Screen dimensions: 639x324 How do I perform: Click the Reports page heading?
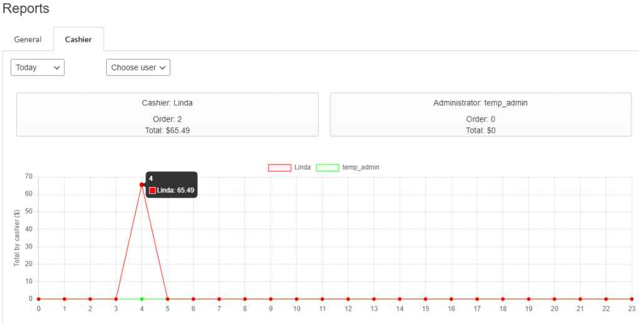[26, 9]
